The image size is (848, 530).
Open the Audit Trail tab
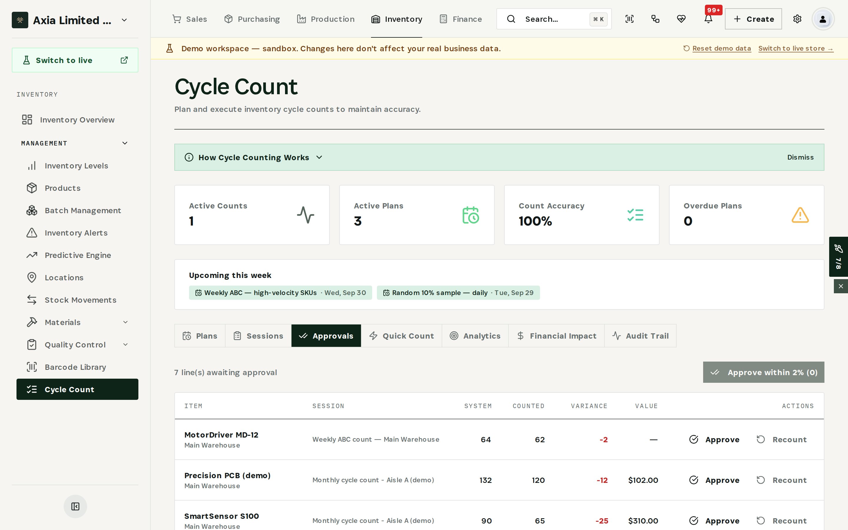tap(640, 336)
